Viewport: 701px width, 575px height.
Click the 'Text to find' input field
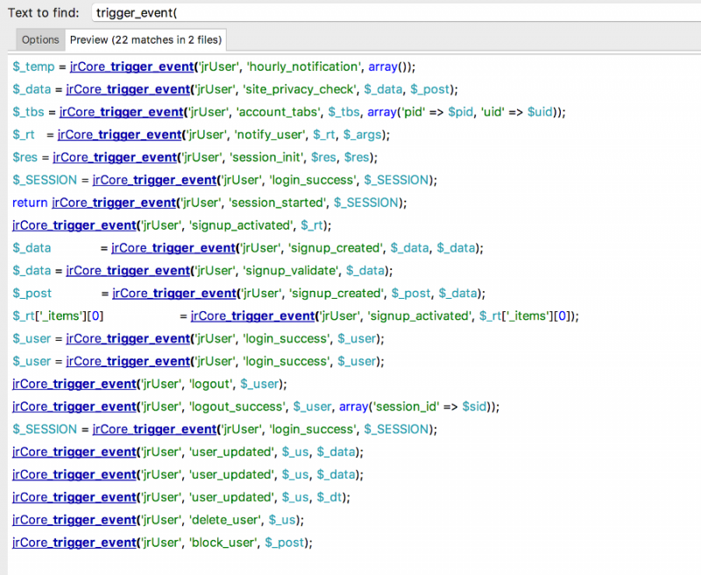tap(394, 12)
